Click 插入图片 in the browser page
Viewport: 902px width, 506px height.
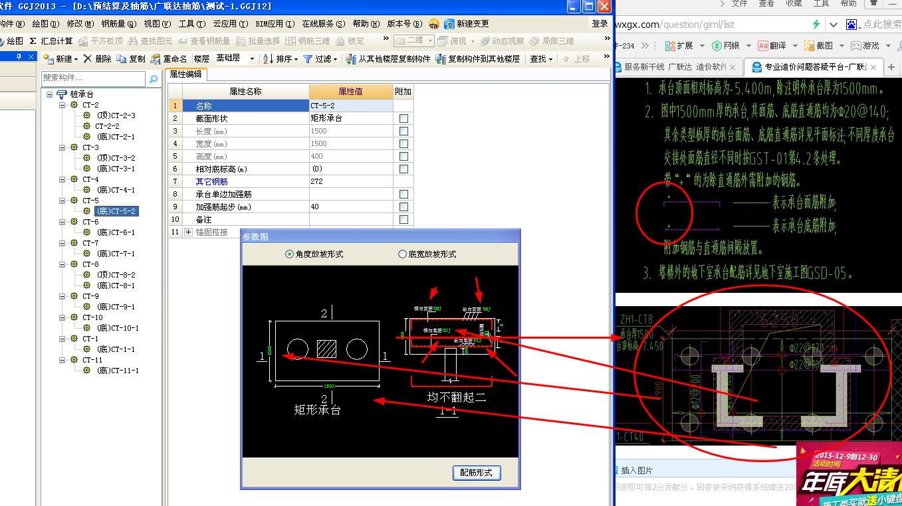(637, 471)
